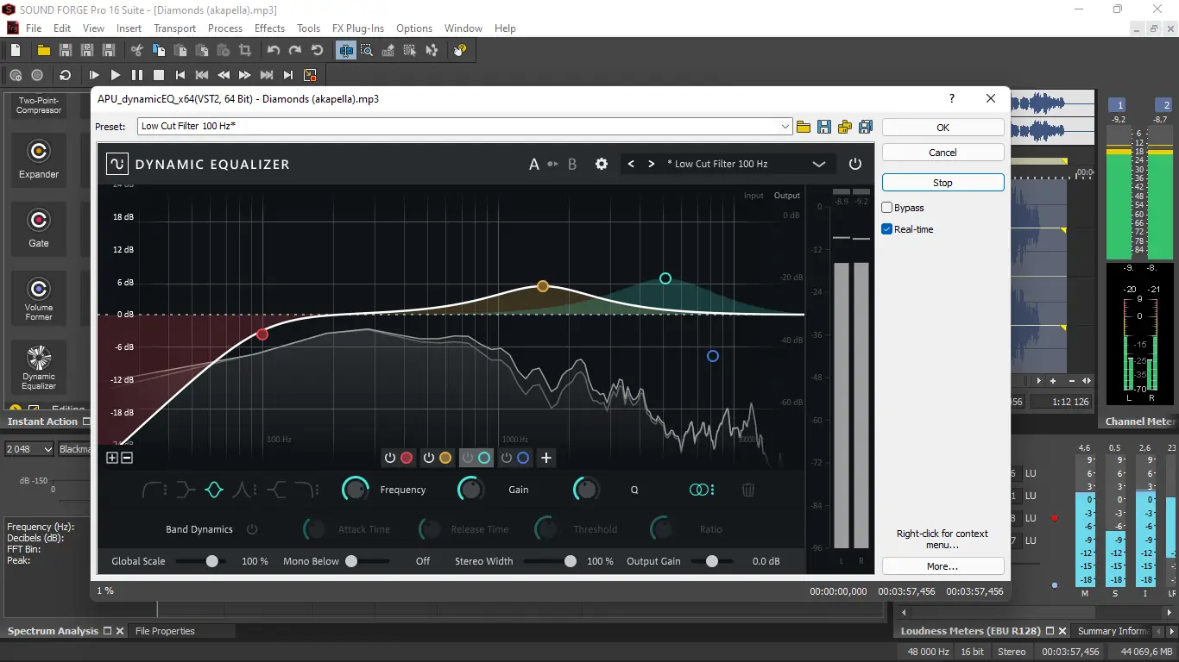Select the Magnify tool icon in the toolbar
The width and height of the screenshot is (1179, 662).
click(367, 51)
